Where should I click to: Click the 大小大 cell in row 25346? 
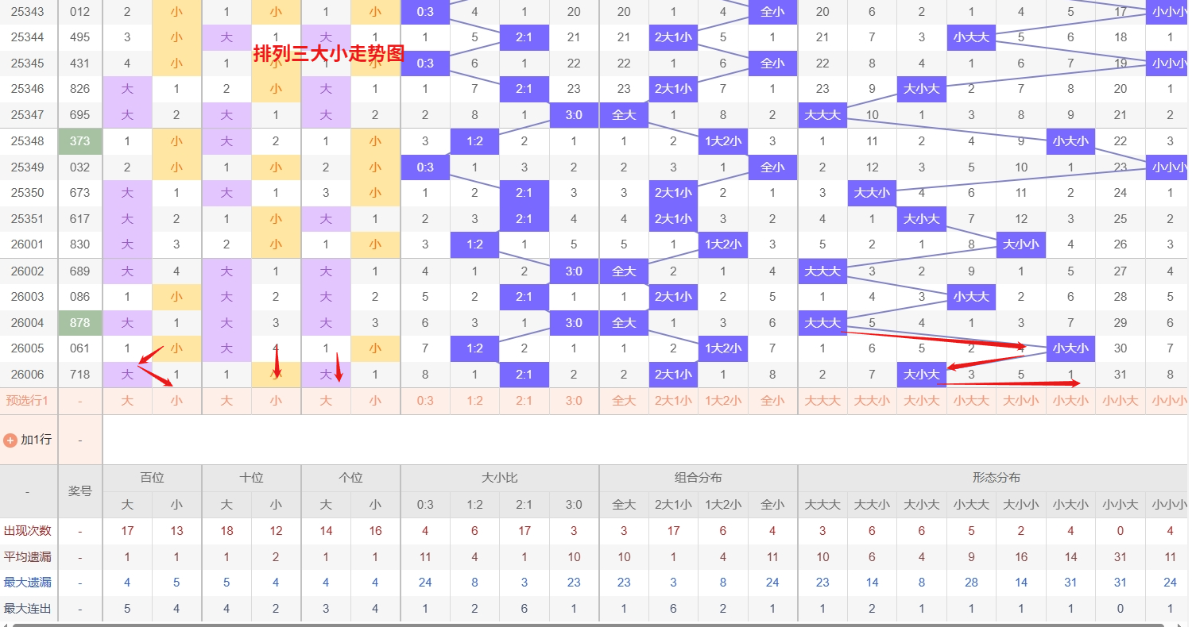pos(922,89)
